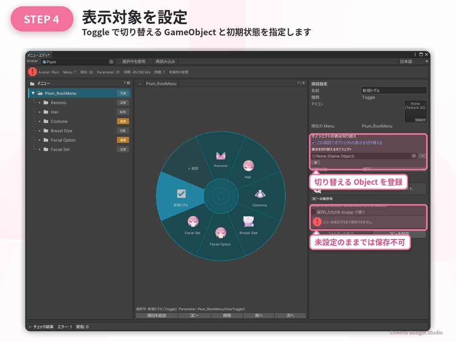Click the 種類 value Toggle

tap(368, 98)
